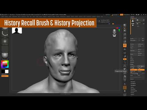Expand the NanoMesh subpalette
Screen dimensions: 147x110
pos(133,86)
